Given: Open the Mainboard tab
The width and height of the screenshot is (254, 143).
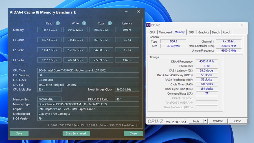Looking at the screenshot, I should 165,32.
